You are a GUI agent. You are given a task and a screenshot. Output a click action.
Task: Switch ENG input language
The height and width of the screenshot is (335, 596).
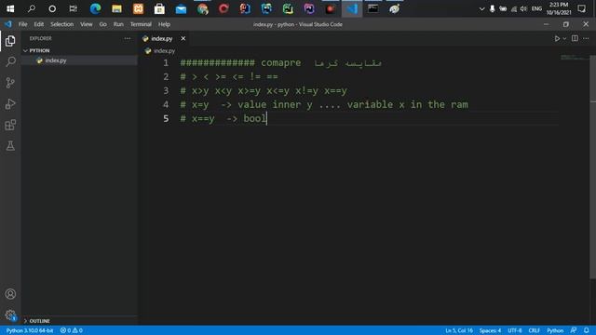tap(536, 8)
